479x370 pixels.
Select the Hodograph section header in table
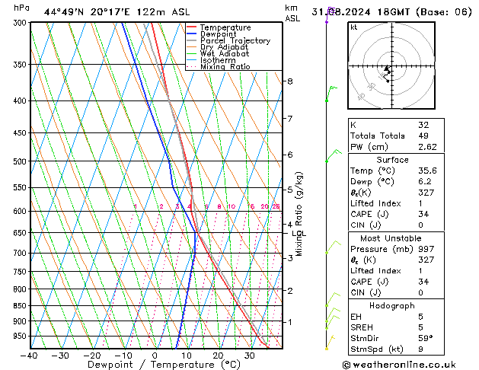pyautogui.click(x=392, y=305)
